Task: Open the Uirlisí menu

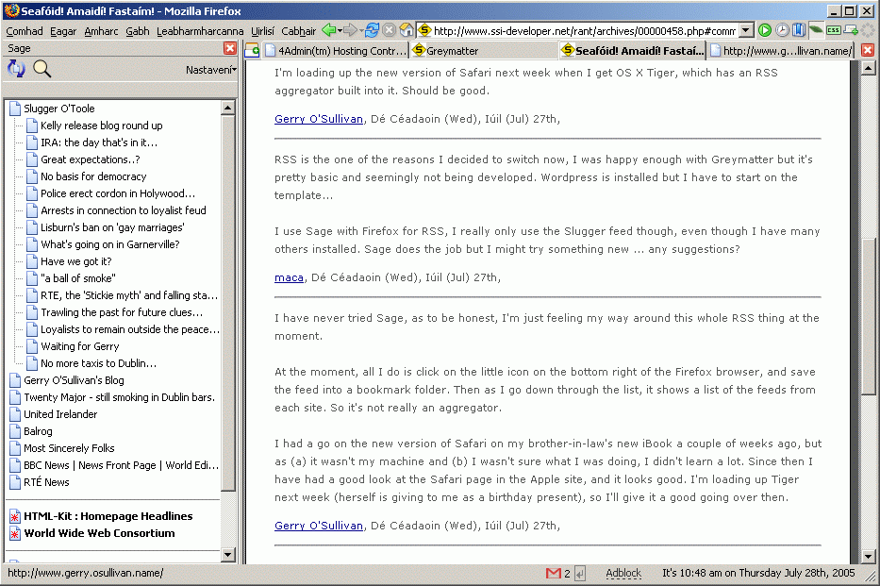Action: 262,31
